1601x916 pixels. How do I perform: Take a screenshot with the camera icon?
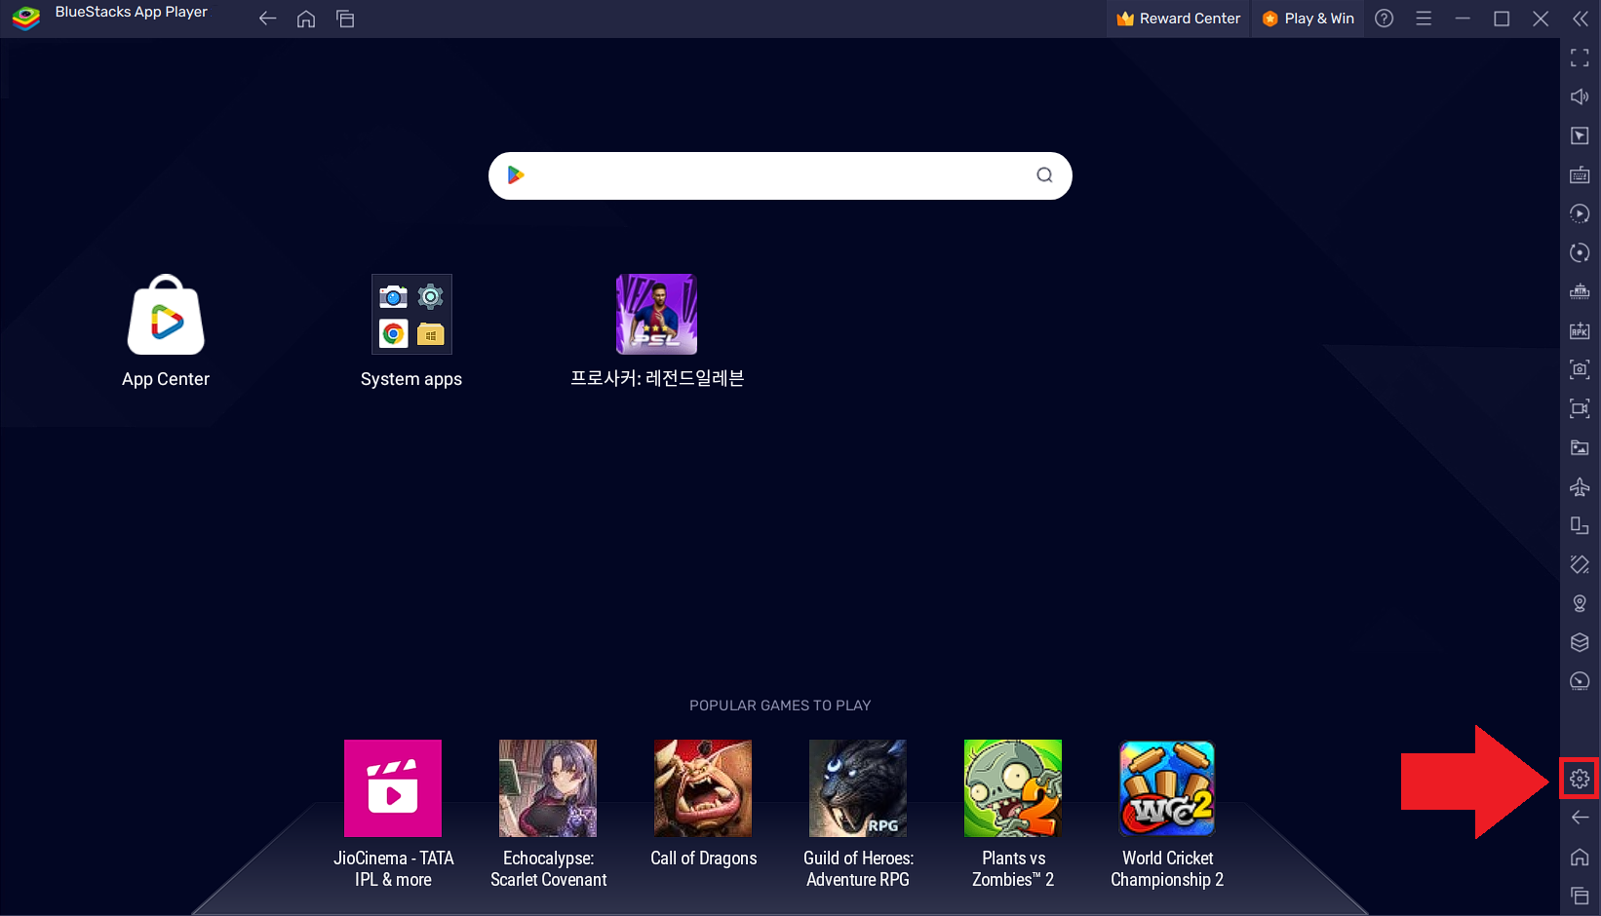[1580, 369]
